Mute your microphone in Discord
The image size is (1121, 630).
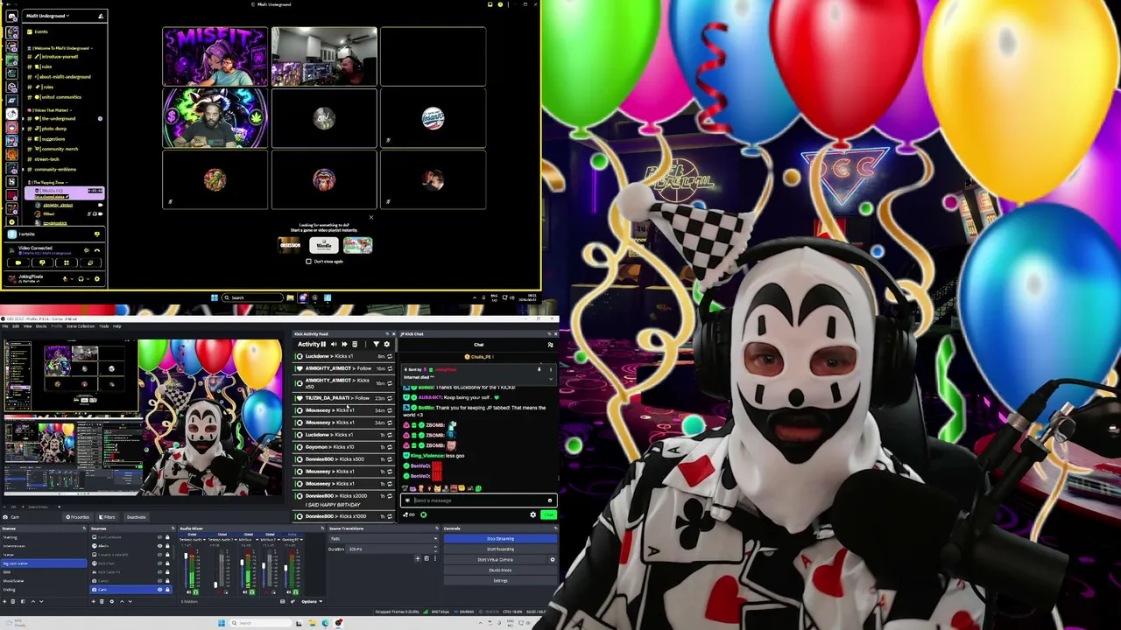(x=64, y=279)
